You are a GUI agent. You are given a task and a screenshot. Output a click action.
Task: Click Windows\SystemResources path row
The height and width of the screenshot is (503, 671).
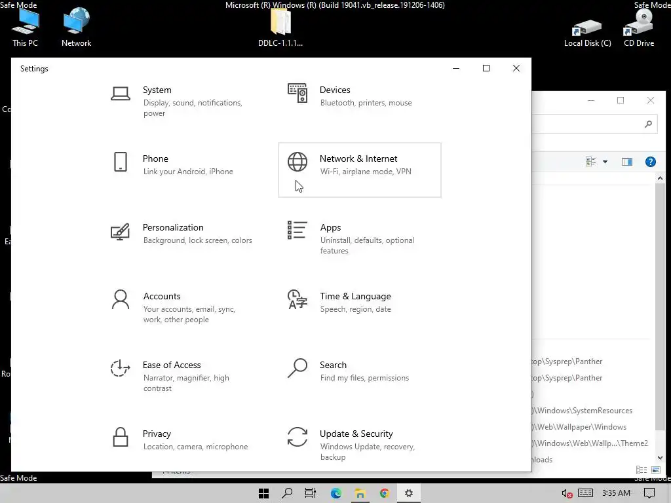583,411
